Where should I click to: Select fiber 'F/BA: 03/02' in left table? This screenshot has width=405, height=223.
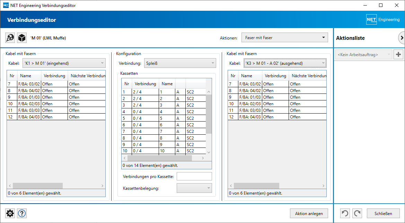pyautogui.click(x=56, y=84)
